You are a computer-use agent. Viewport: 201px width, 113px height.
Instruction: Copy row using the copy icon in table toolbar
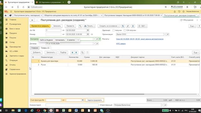pyautogui.click(x=82, y=52)
